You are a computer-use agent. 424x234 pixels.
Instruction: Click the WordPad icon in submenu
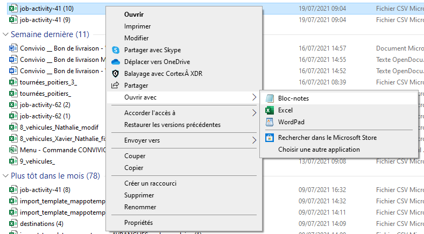268,122
